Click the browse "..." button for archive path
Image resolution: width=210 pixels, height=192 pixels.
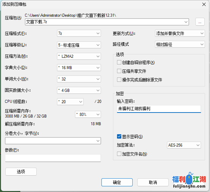[200, 22]
